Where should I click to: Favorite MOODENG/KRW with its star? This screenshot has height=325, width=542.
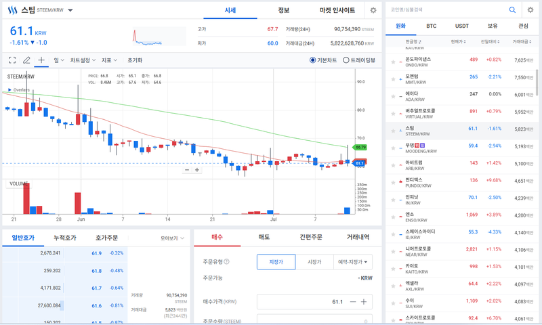click(x=393, y=148)
